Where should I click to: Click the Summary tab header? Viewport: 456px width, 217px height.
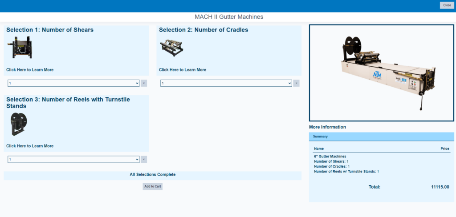point(382,137)
